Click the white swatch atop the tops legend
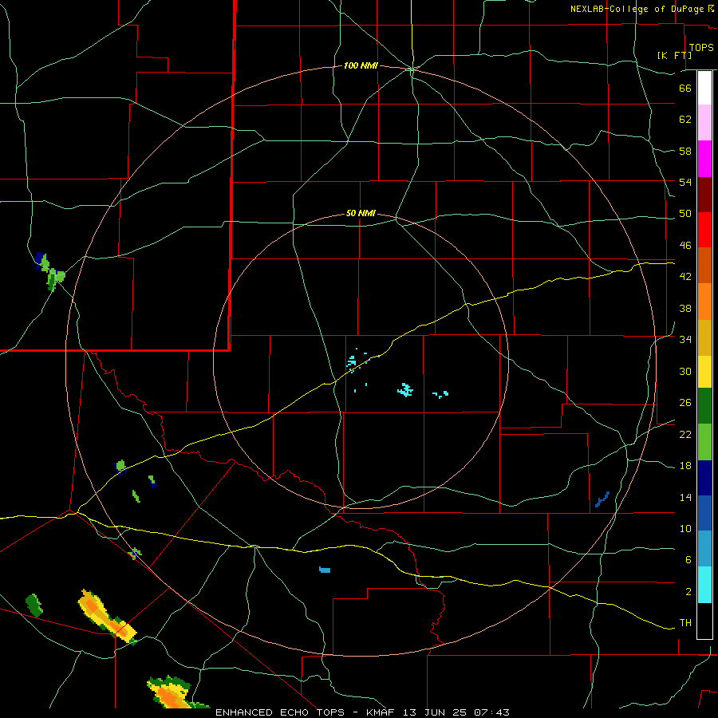This screenshot has width=718, height=718. pyautogui.click(x=704, y=88)
